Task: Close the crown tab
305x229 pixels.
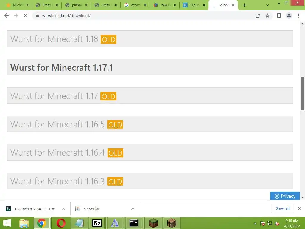Action: [x=145, y=5]
